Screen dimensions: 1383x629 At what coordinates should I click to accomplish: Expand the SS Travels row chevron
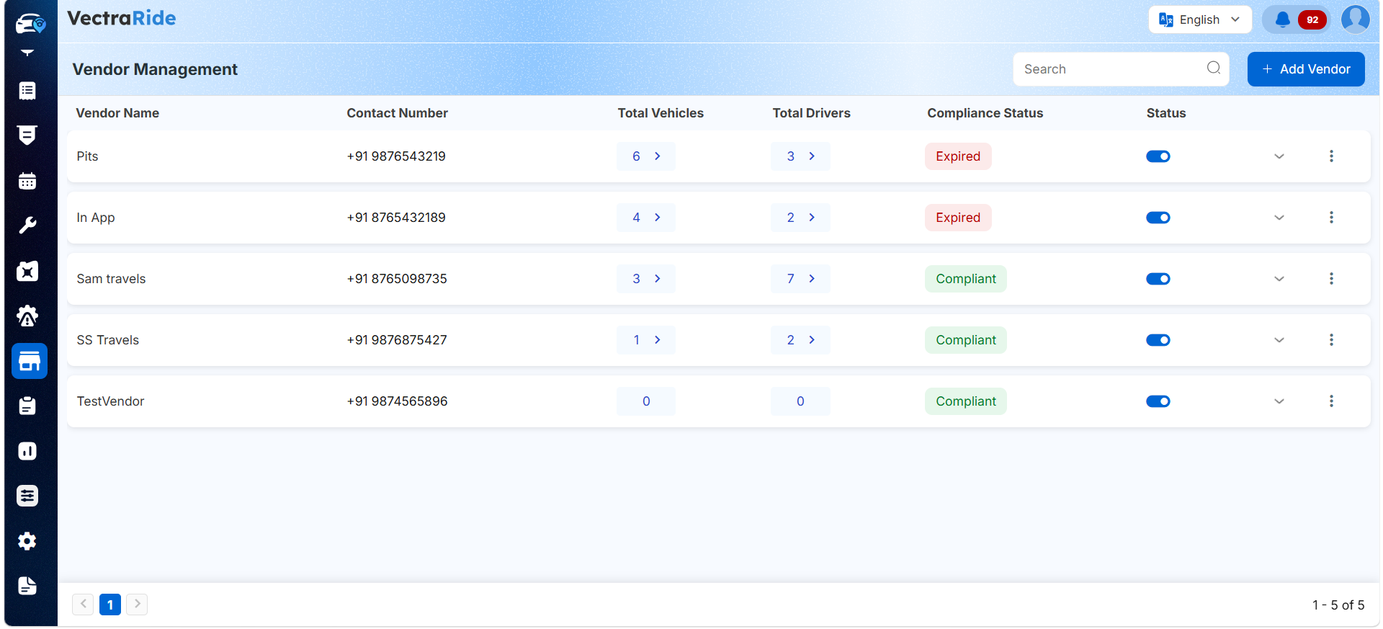[x=1279, y=340]
